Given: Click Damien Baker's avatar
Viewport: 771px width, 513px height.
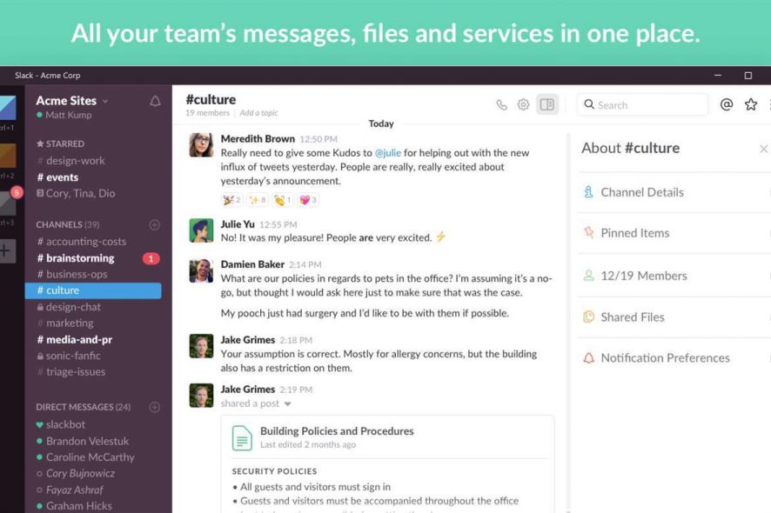Looking at the screenshot, I should click(x=201, y=270).
